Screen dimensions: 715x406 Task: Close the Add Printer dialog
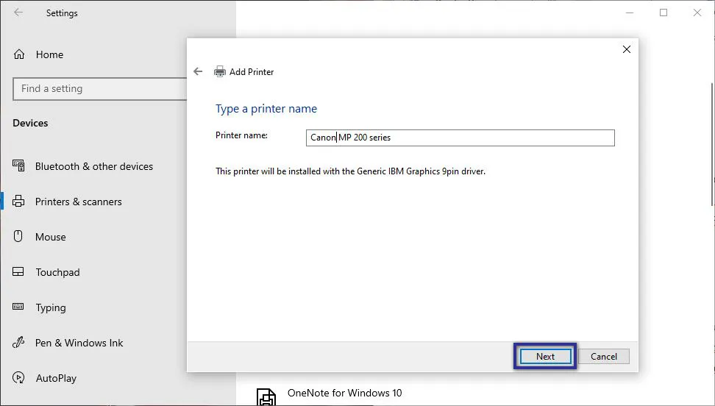tap(627, 49)
